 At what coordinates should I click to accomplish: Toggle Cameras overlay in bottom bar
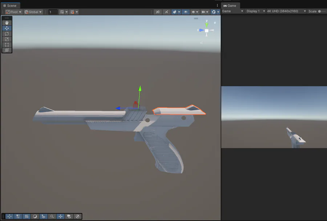tap(69, 216)
